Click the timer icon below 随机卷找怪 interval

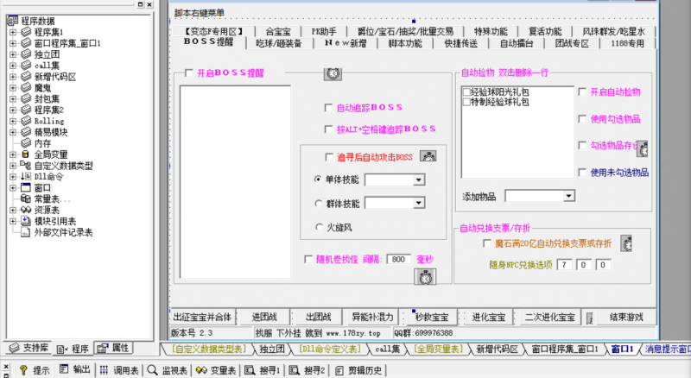pos(425,277)
